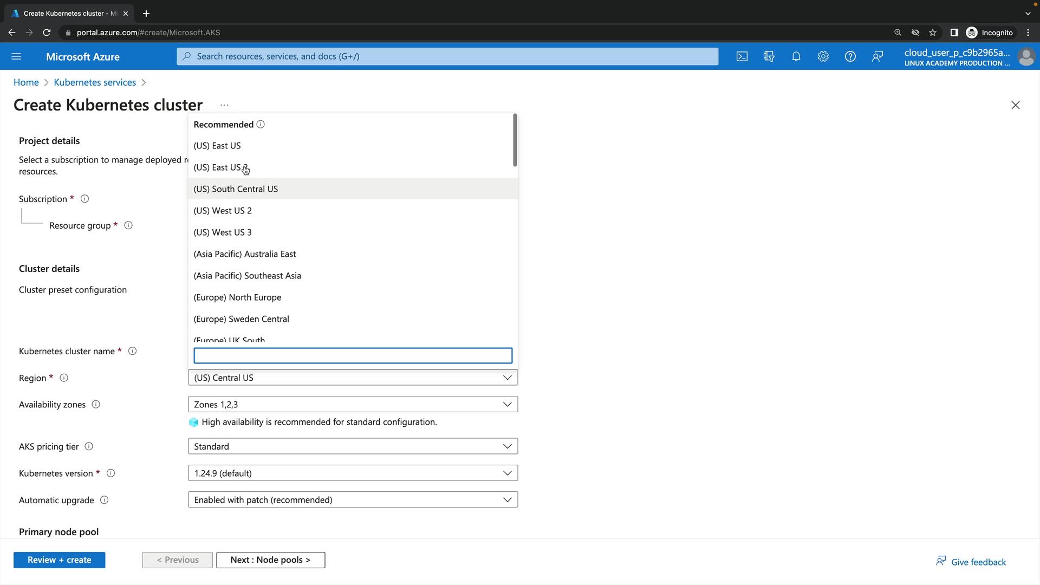Image resolution: width=1040 pixels, height=585 pixels.
Task: Click info icon beside Availability zones
Action: pyautogui.click(x=96, y=405)
